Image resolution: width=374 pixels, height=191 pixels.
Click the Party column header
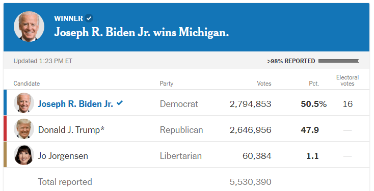[167, 84]
